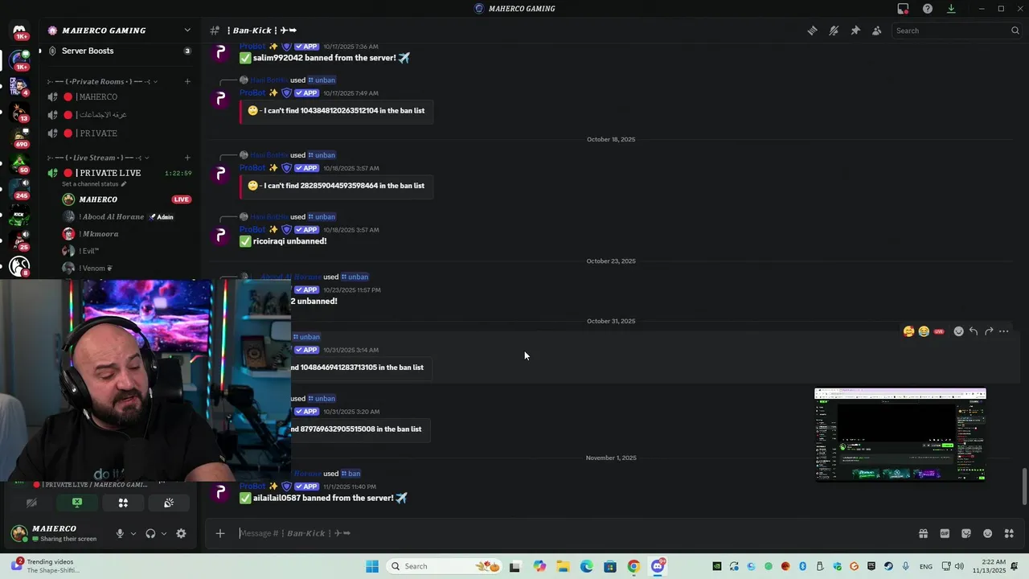1029x579 pixels.
Task: Open Steam tray icon
Action: [x=888, y=566]
